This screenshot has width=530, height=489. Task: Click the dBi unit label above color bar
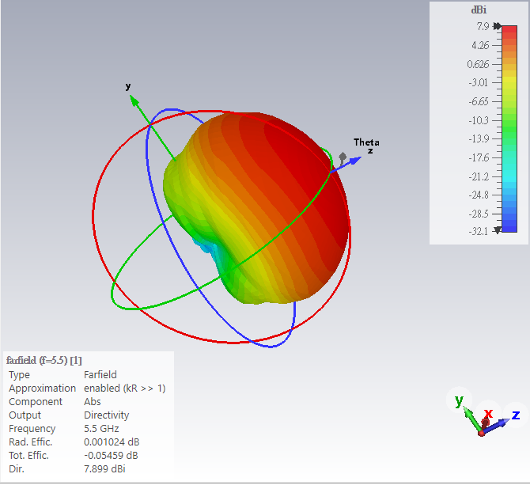pyautogui.click(x=479, y=10)
